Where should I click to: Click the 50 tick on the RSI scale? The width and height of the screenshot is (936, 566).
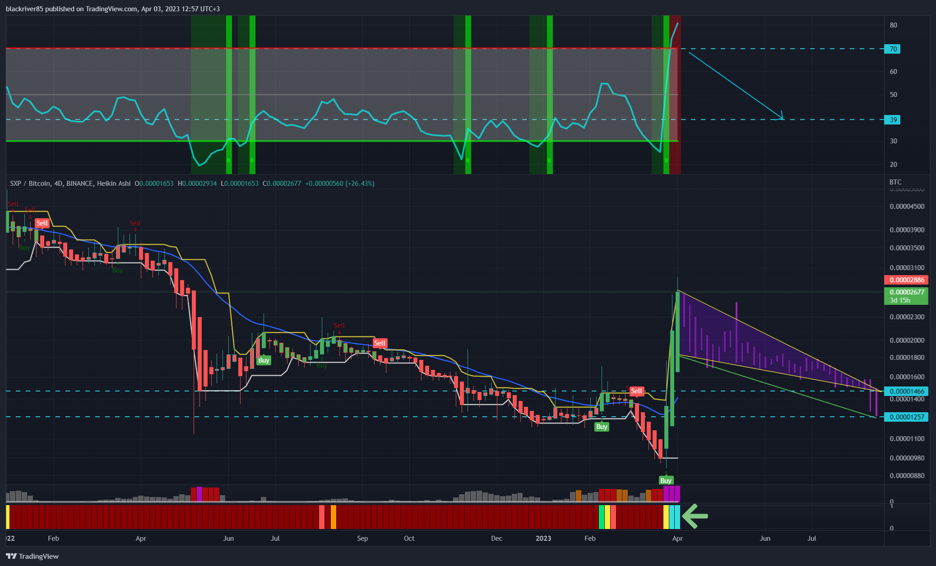pos(894,95)
